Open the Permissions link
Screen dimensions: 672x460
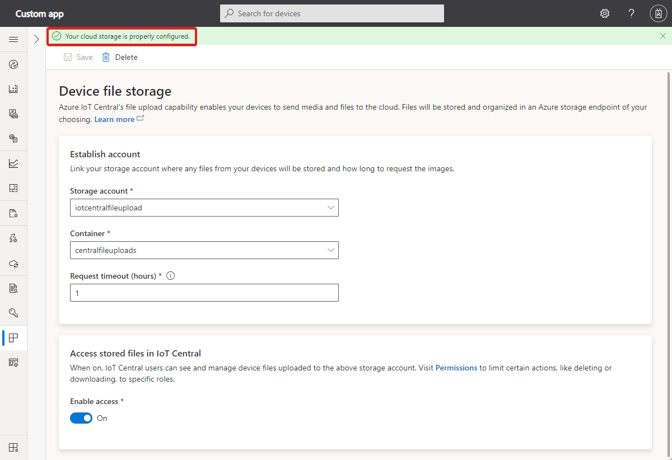coord(456,368)
